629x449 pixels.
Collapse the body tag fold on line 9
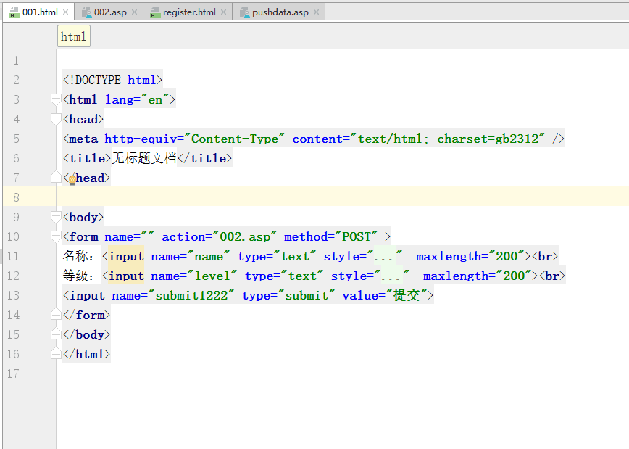57,217
